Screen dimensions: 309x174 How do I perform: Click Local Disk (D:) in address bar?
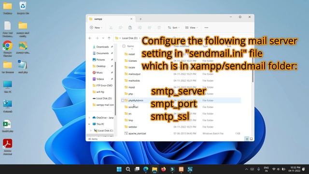tap(130, 38)
